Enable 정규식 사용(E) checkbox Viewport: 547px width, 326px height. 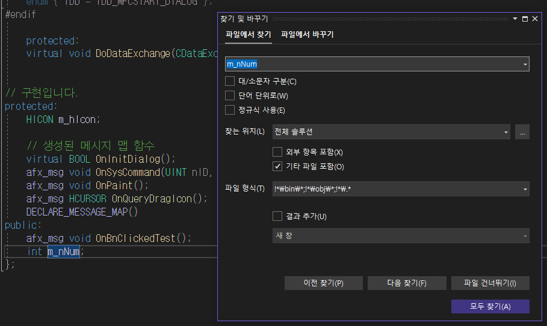click(230, 110)
